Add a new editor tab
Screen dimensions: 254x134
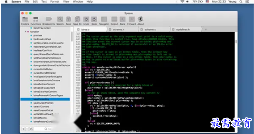click(x=206, y=29)
